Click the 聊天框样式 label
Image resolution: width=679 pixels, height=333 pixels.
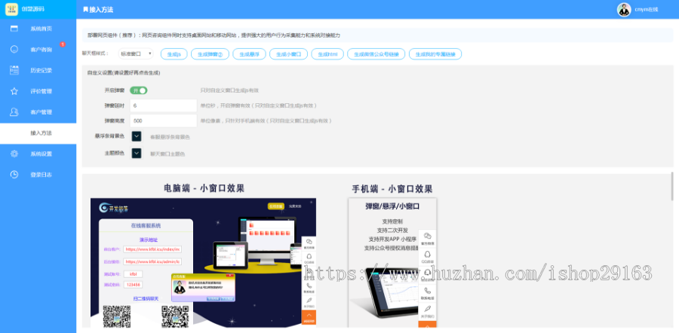point(95,53)
